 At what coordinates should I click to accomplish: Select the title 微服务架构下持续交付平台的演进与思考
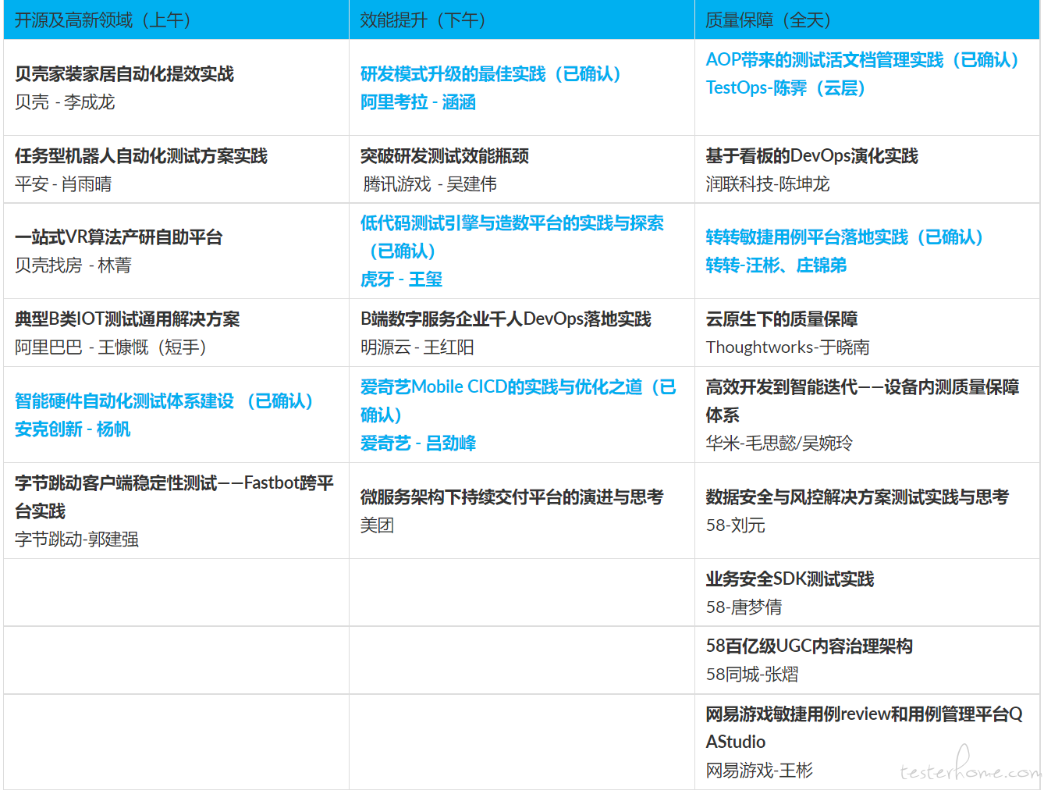pyautogui.click(x=512, y=497)
